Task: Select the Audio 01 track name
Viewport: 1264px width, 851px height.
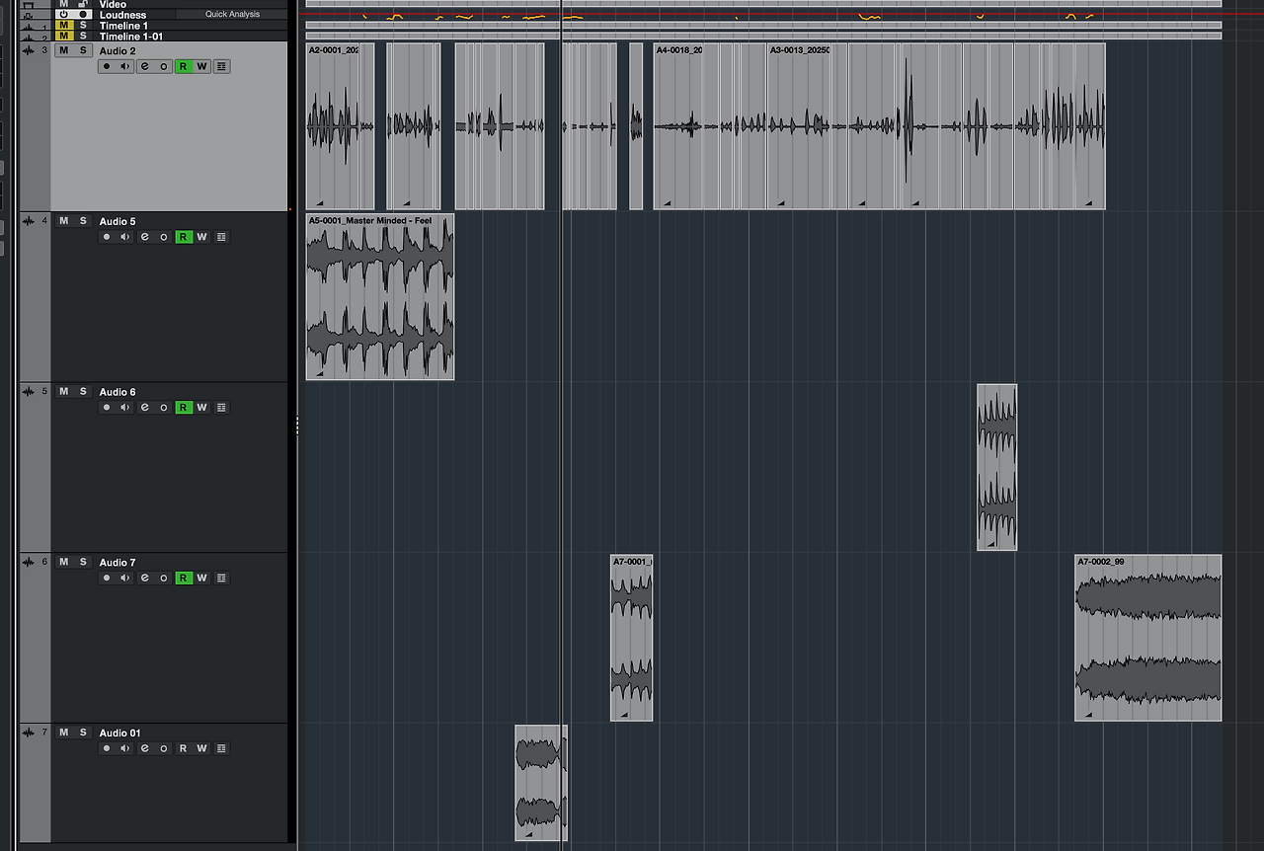Action: [x=119, y=733]
